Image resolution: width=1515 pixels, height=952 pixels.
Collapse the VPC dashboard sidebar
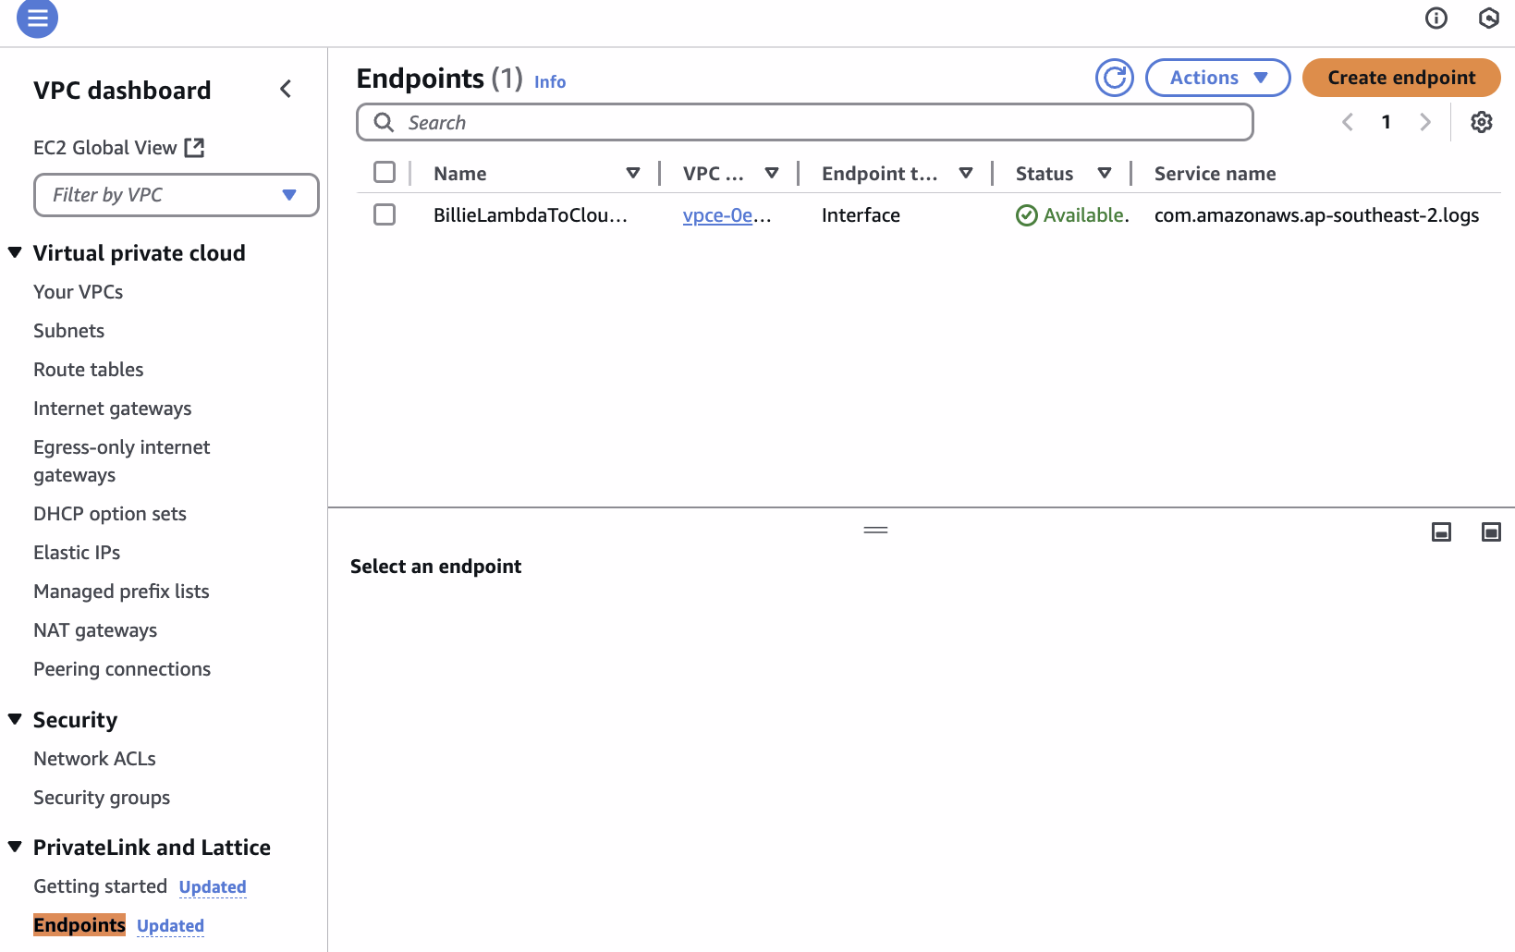pos(286,89)
